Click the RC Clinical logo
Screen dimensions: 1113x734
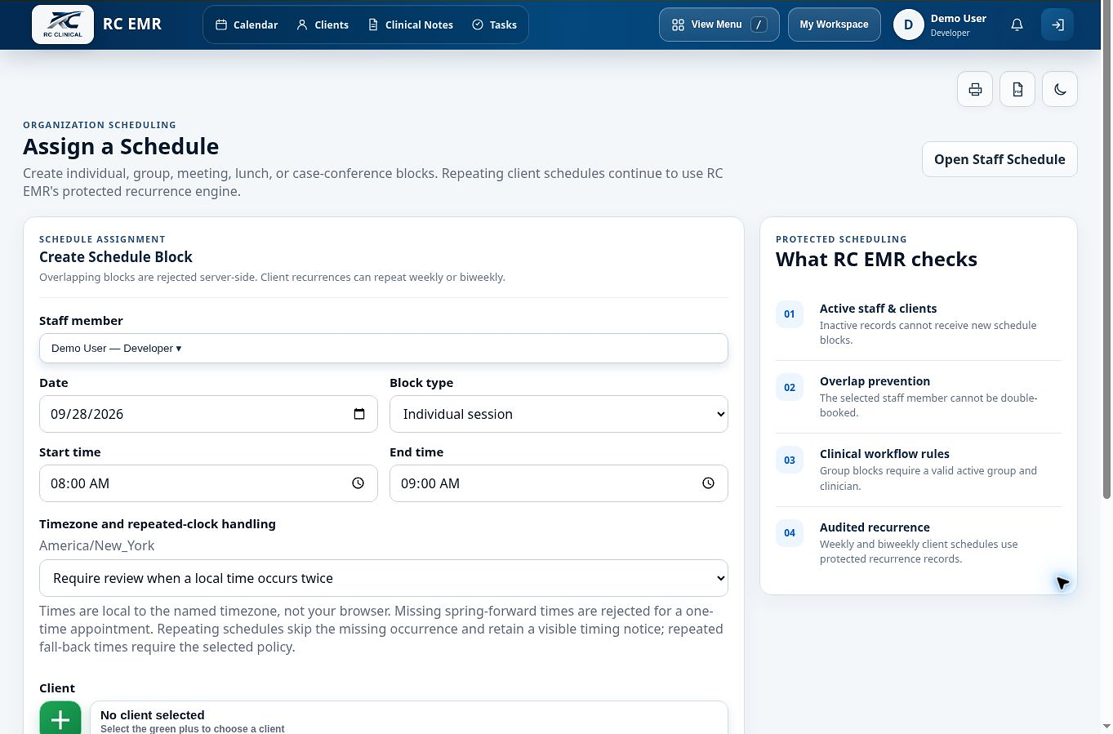tap(63, 24)
